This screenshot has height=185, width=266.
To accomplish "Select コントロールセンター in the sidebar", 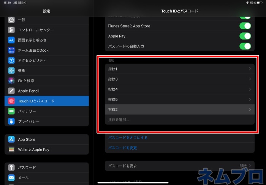I will pos(47,30).
